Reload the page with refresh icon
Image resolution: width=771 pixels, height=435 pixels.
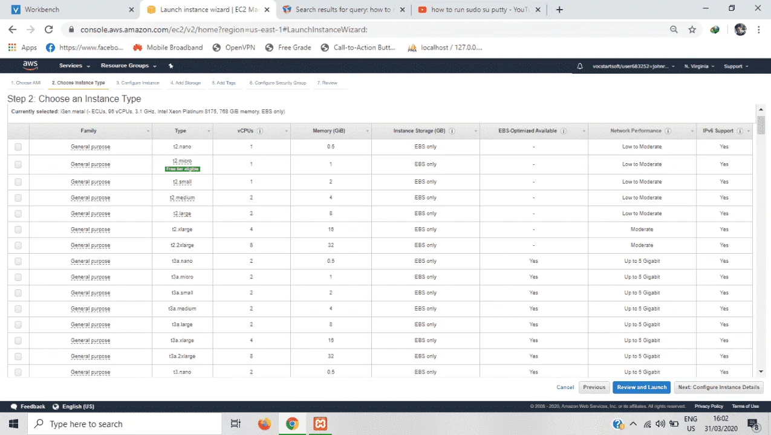pos(49,30)
